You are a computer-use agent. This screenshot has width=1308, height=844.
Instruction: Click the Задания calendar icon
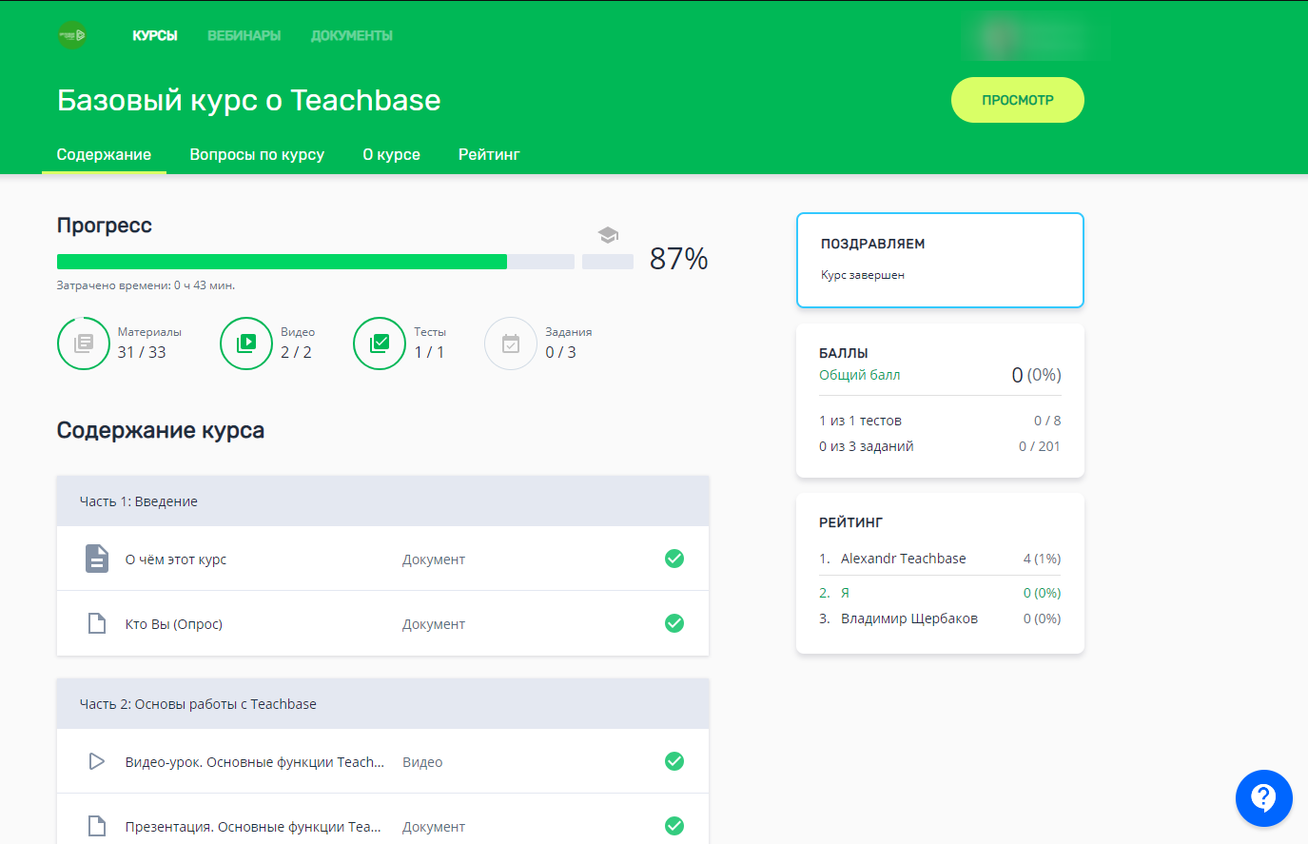(511, 343)
